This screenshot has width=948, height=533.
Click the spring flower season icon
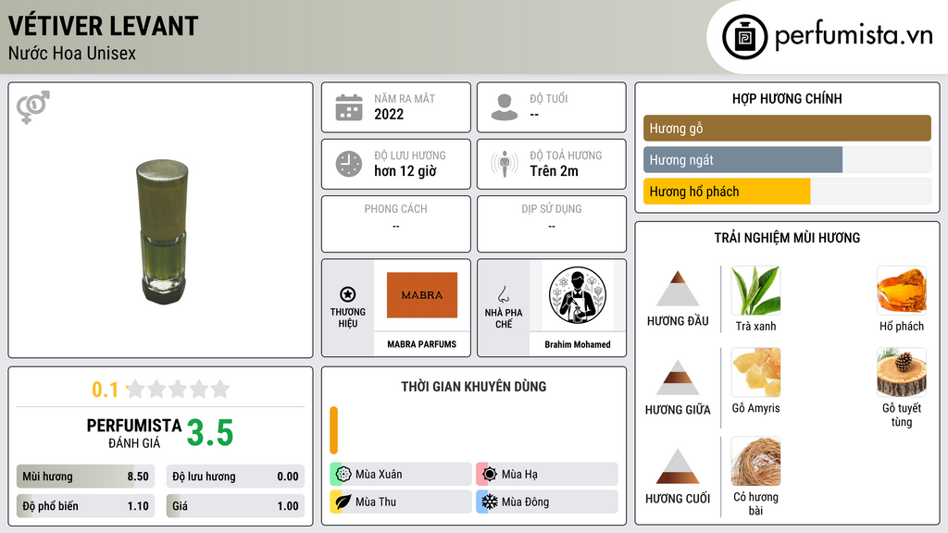pyautogui.click(x=343, y=475)
